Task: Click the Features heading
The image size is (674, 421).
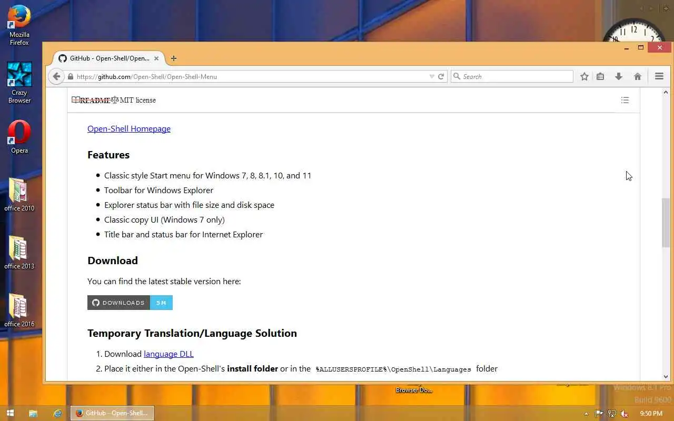Action: tap(108, 155)
